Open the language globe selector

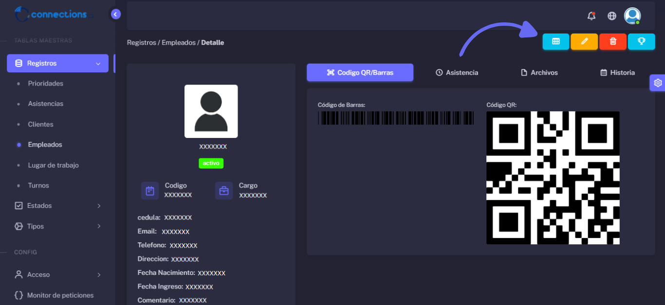pyautogui.click(x=612, y=16)
